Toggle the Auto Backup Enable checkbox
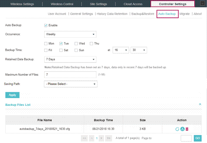The image size is (207, 143). (46, 25)
